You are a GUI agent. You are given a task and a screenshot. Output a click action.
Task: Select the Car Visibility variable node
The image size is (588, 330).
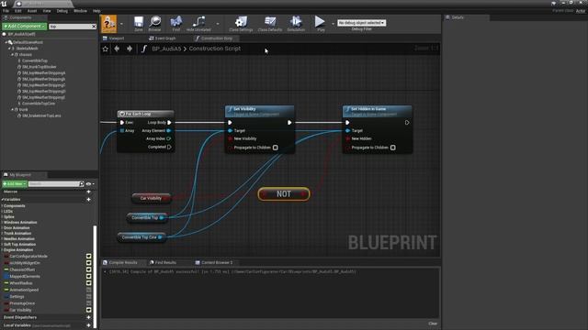152,198
